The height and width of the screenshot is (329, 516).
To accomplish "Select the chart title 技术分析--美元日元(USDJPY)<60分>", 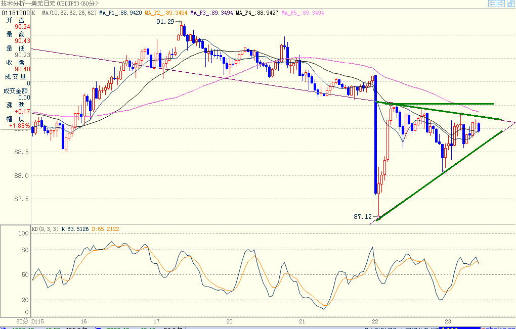I will [x=50, y=4].
